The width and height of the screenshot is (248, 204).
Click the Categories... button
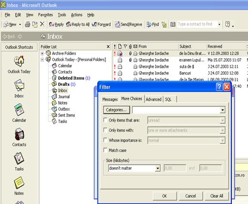click(116, 110)
